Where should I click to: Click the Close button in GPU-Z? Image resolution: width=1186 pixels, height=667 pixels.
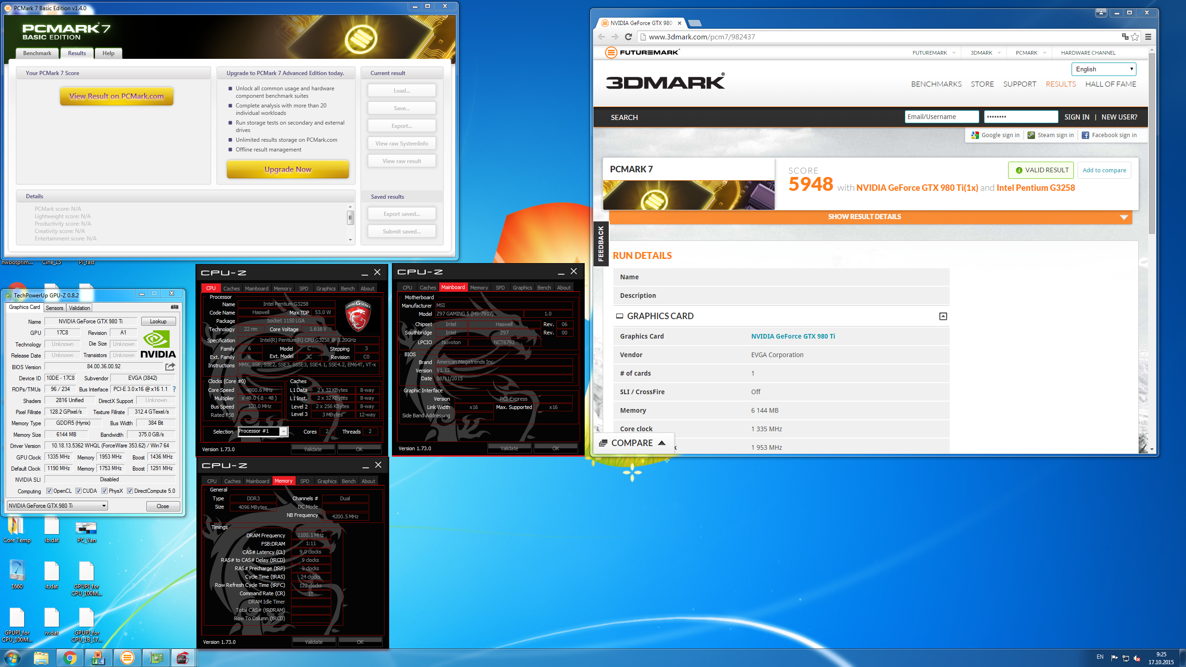coord(163,506)
